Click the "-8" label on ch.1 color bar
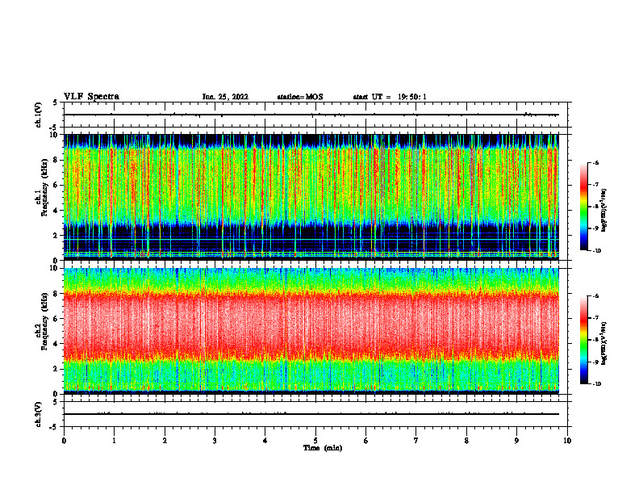 click(595, 207)
